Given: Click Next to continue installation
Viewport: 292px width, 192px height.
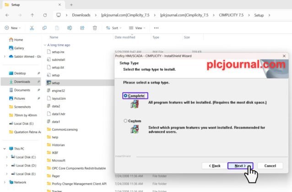Looking at the screenshot, I should tap(240, 165).
